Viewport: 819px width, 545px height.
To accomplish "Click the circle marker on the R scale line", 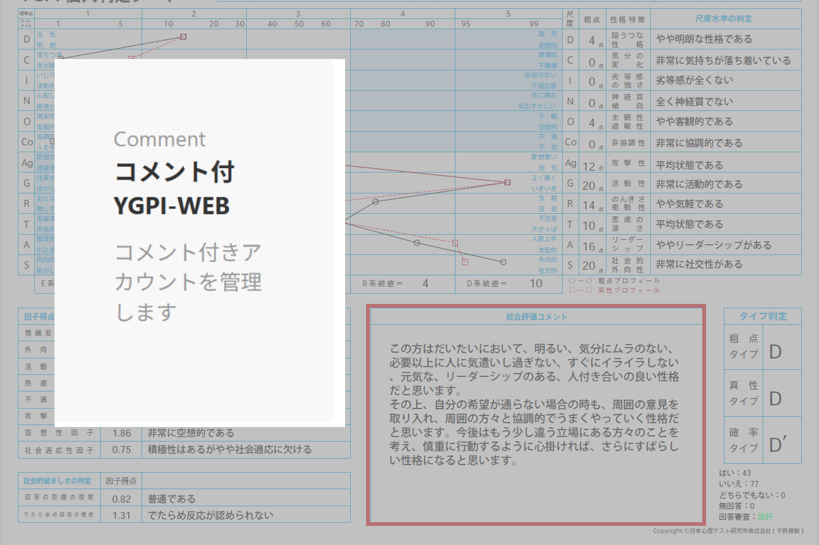I will [x=375, y=200].
